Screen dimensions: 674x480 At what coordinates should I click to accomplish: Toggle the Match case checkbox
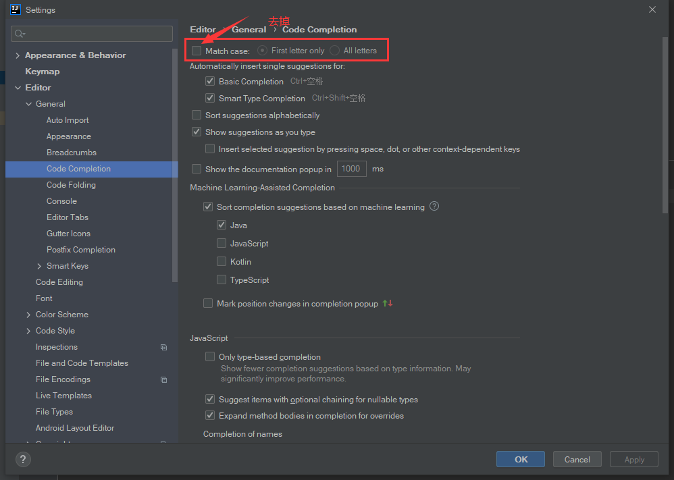click(x=197, y=51)
